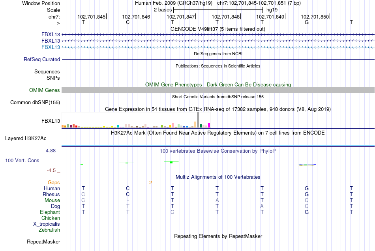Screen dimensions: 375x251
Task: Click the Mouse row A mismatch base
Action: point(217,200)
